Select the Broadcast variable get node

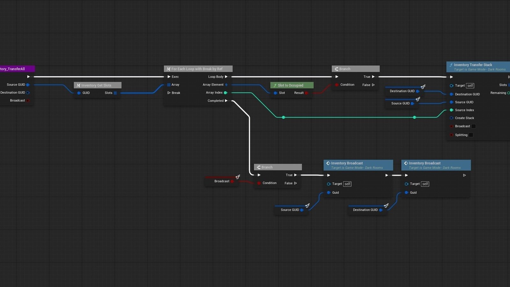tap(222, 180)
